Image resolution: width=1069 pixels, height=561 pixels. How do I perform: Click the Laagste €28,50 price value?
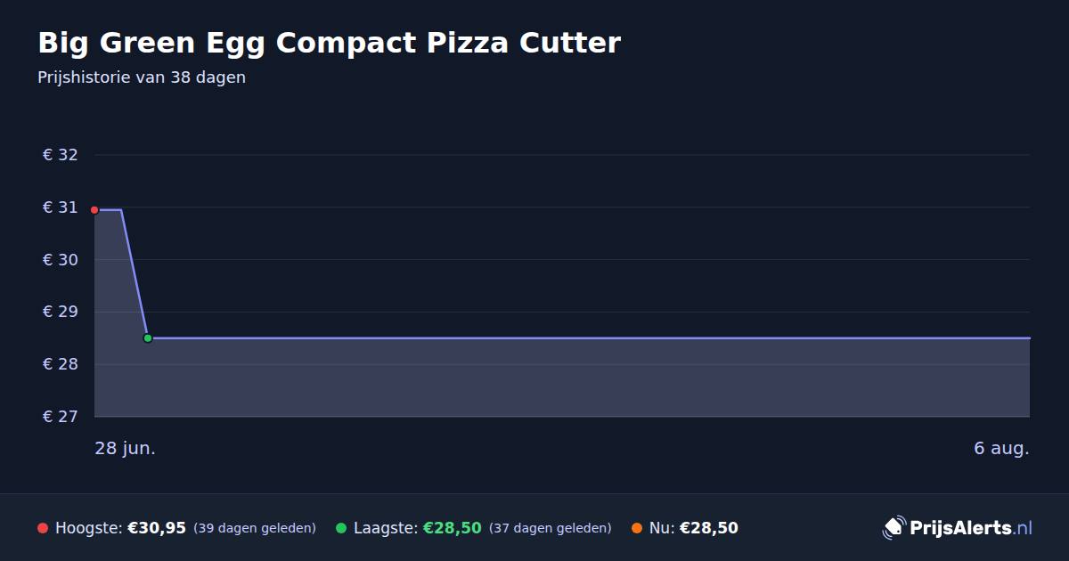453,528
